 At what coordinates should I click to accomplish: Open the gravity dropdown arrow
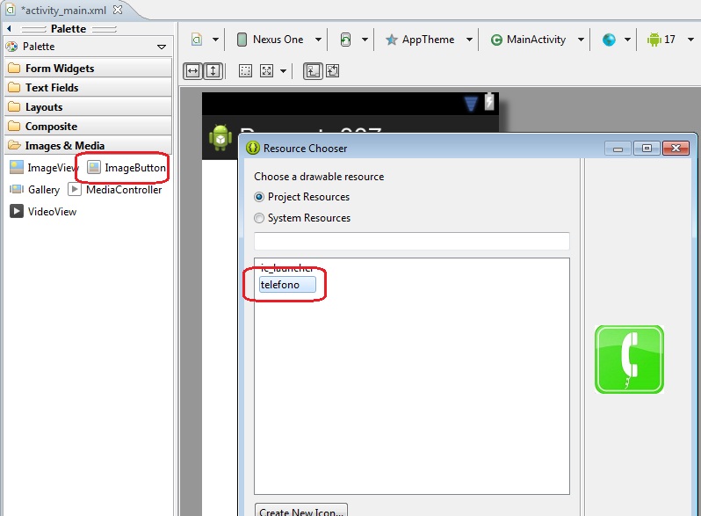coord(283,70)
